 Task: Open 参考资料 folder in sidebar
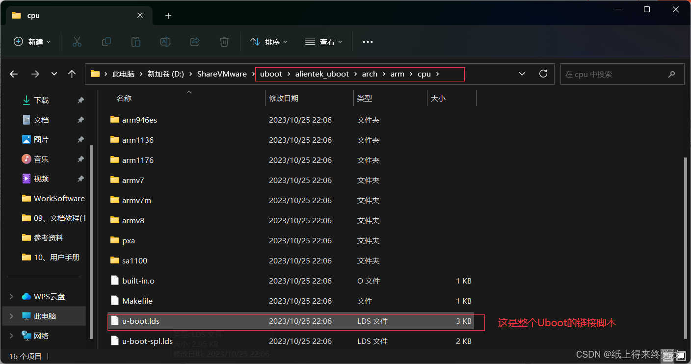pyautogui.click(x=43, y=237)
